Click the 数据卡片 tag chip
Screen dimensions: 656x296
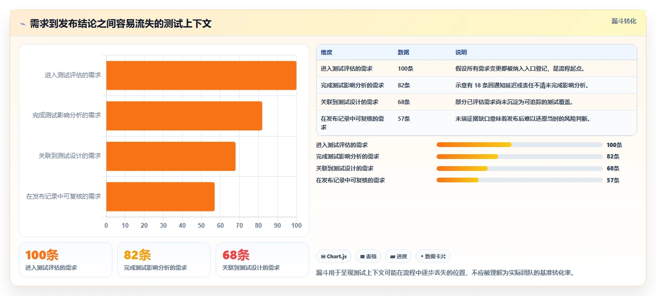tap(433, 256)
